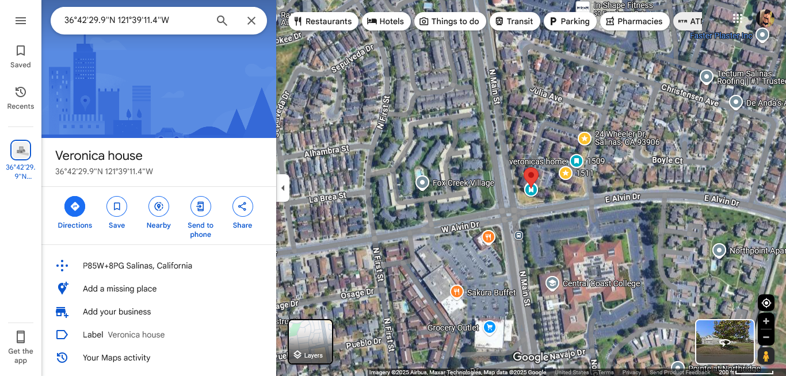This screenshot has height=376, width=786.
Task: Select the Parking filter chip
Action: coord(570,21)
